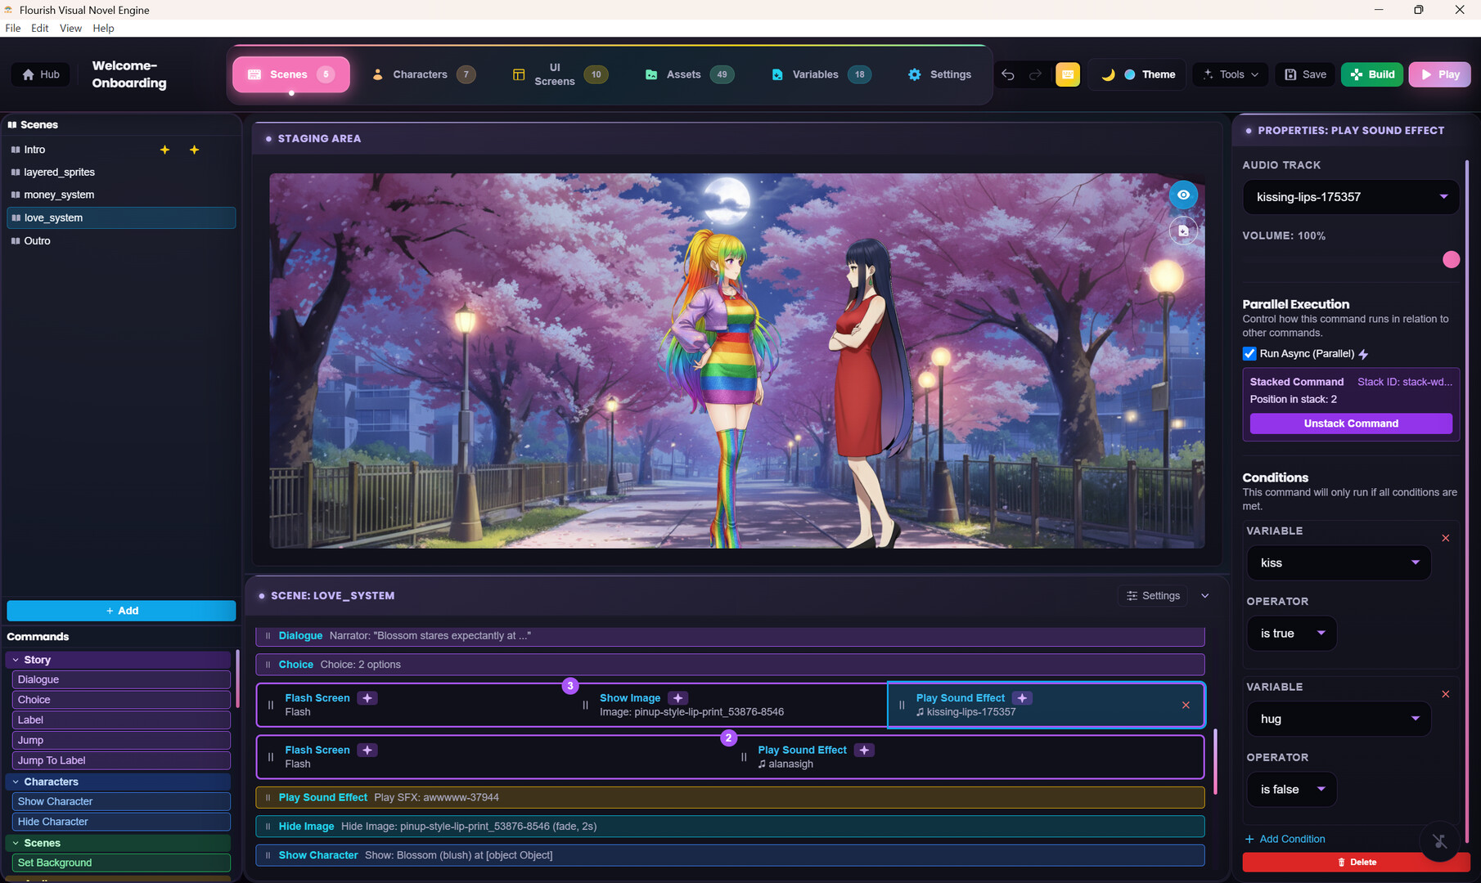Adjust the volume slider handle
Image resolution: width=1481 pixels, height=883 pixels.
point(1451,260)
